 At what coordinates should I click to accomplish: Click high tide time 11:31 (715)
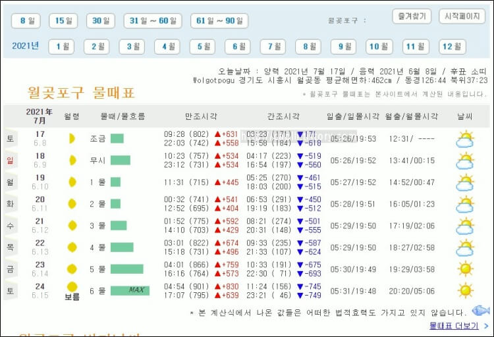186,182
